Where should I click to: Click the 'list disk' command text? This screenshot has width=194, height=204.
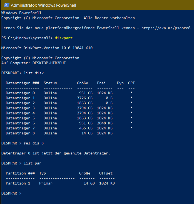(34, 73)
